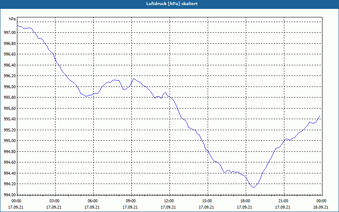The image size is (339, 212).
Task: Click the 18.09.21 date label
Action: coord(321,207)
